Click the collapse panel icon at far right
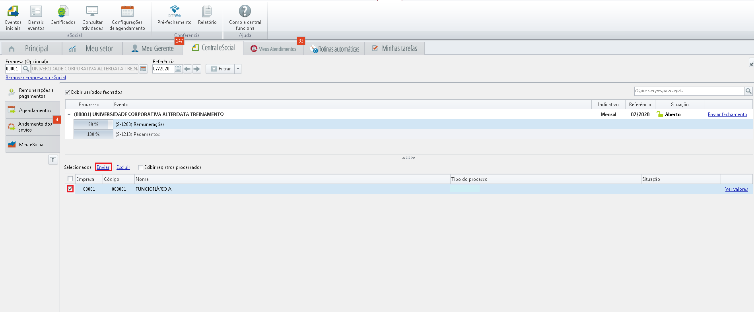 point(751,63)
